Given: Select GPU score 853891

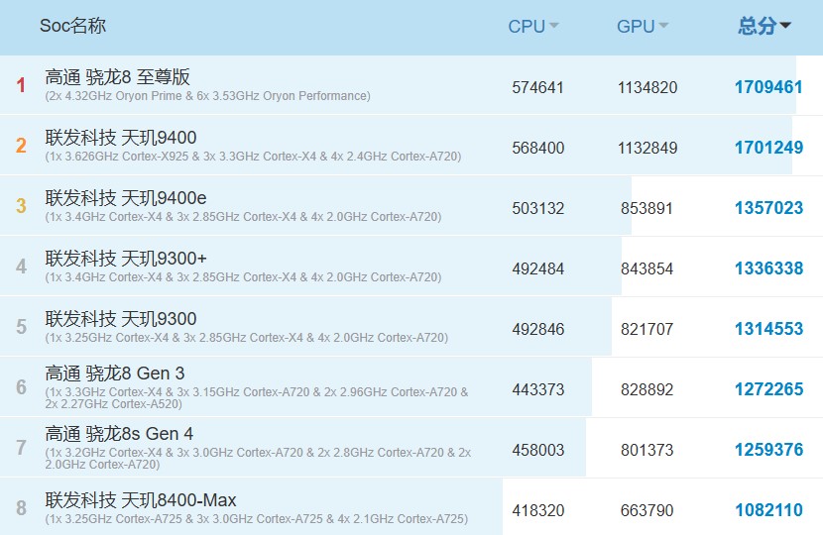Looking at the screenshot, I should tap(647, 208).
